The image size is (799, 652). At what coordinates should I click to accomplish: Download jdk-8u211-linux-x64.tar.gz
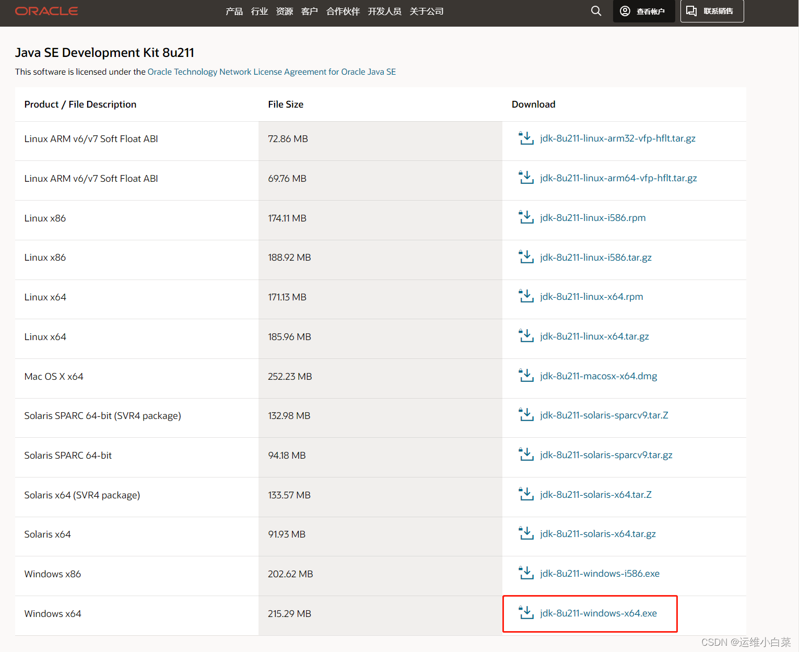pos(594,336)
